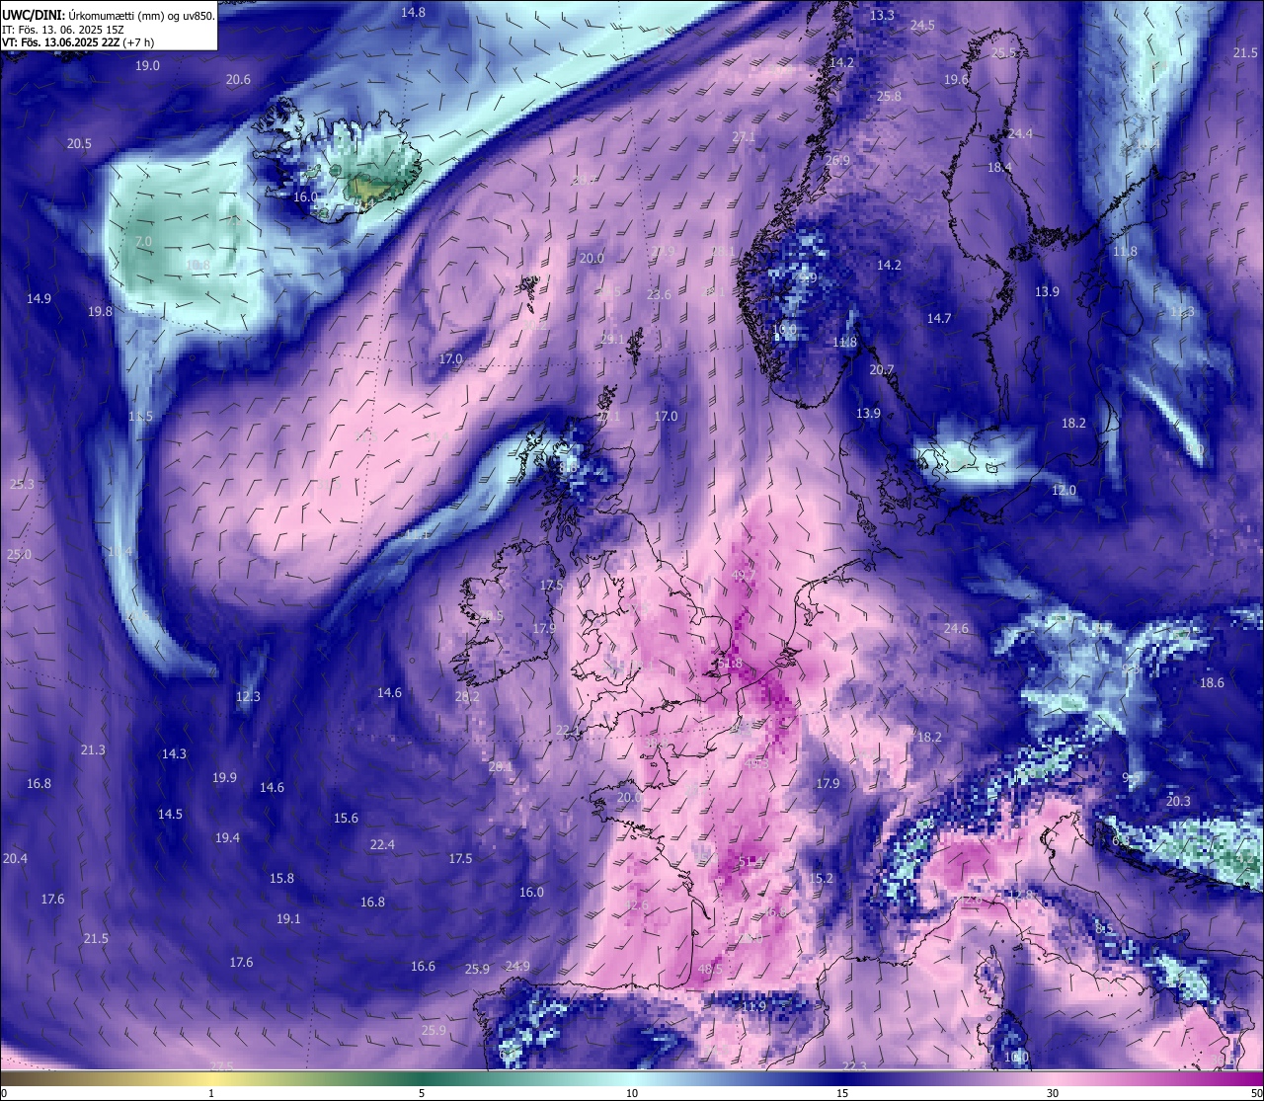Click the color scale label '5'
1264x1101 pixels.
coord(422,1093)
